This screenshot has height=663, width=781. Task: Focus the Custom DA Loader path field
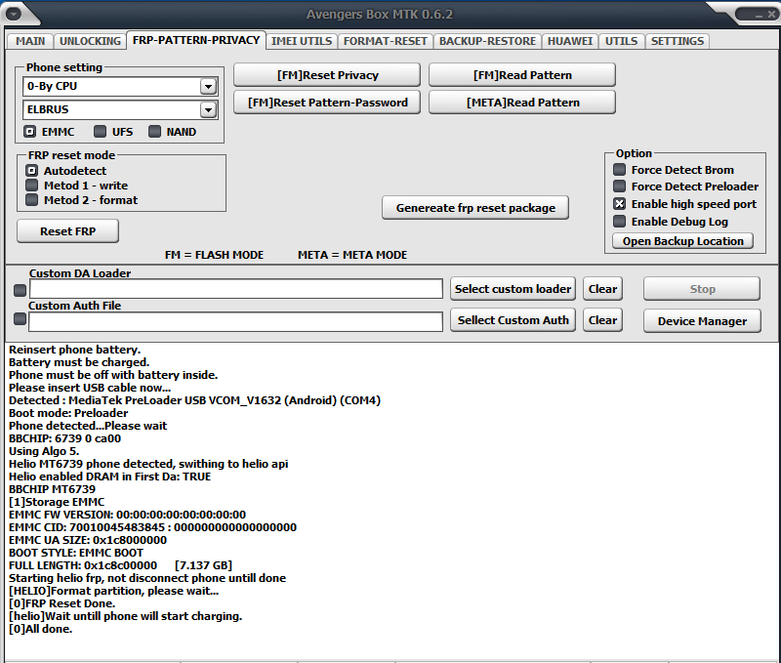tap(236, 289)
